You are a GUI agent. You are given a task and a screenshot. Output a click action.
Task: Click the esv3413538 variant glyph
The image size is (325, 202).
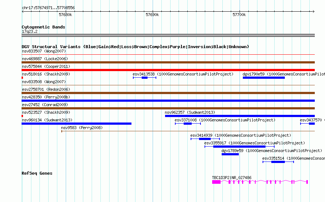pyautogui.click(x=145, y=78)
